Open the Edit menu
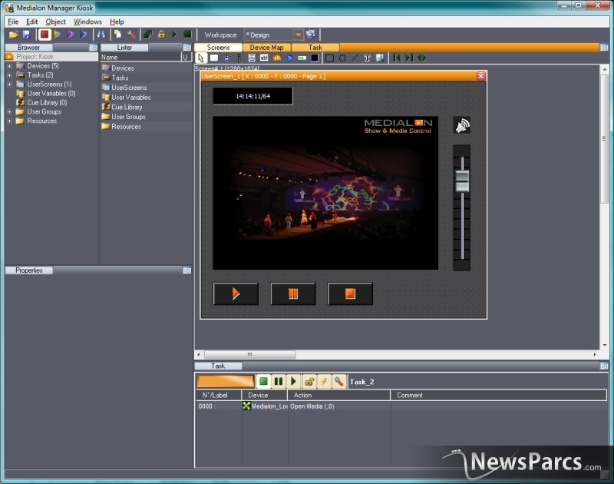Image resolution: width=614 pixels, height=484 pixels. pos(31,22)
